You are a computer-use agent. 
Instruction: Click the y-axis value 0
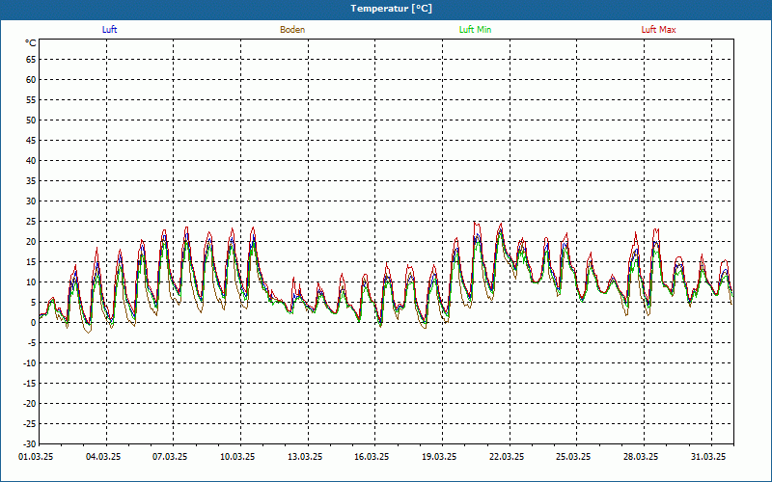tap(34, 323)
